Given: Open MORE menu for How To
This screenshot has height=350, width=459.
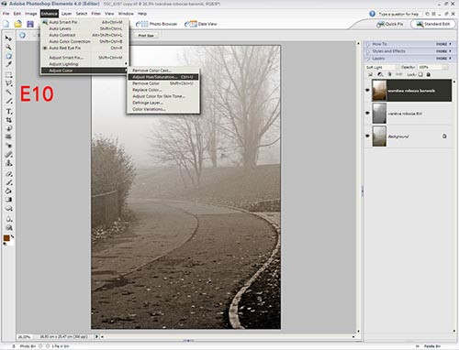Looking at the screenshot, I should [443, 44].
